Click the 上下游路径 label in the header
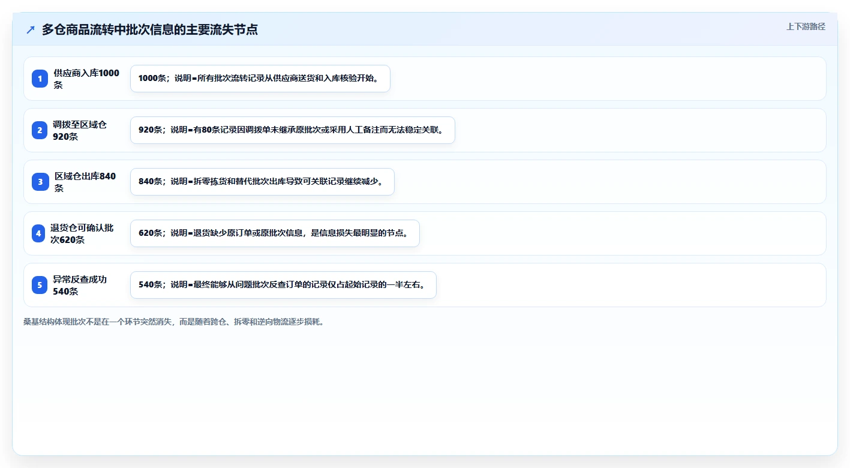Screen dimensions: 850x468 pos(806,26)
